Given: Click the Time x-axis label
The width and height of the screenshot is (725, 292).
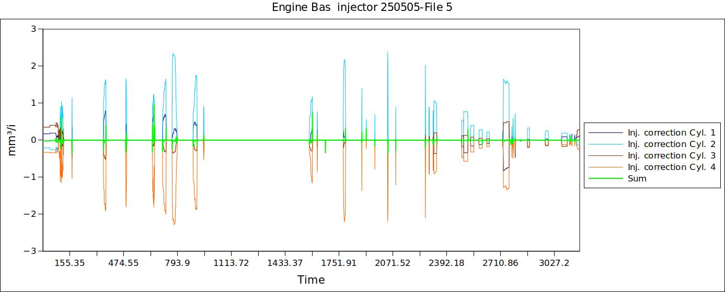Looking at the screenshot, I should pyautogui.click(x=311, y=279).
